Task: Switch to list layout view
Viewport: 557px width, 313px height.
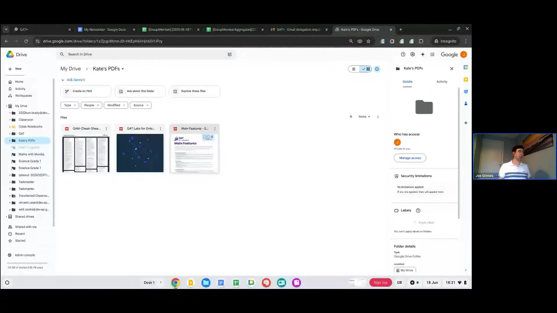Action: click(354, 69)
